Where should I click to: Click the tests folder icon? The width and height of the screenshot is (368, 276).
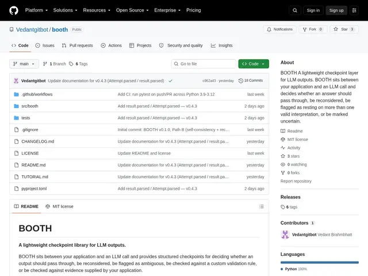tap(16, 118)
